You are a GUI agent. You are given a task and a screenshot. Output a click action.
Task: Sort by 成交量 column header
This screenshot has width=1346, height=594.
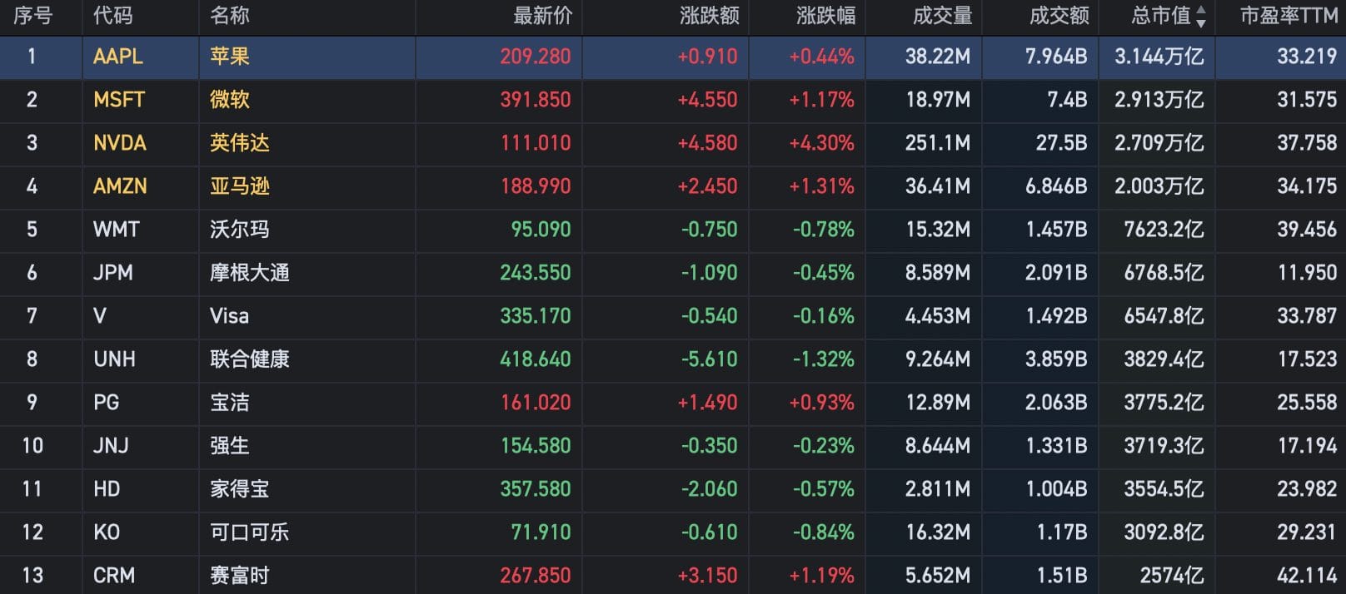(942, 16)
